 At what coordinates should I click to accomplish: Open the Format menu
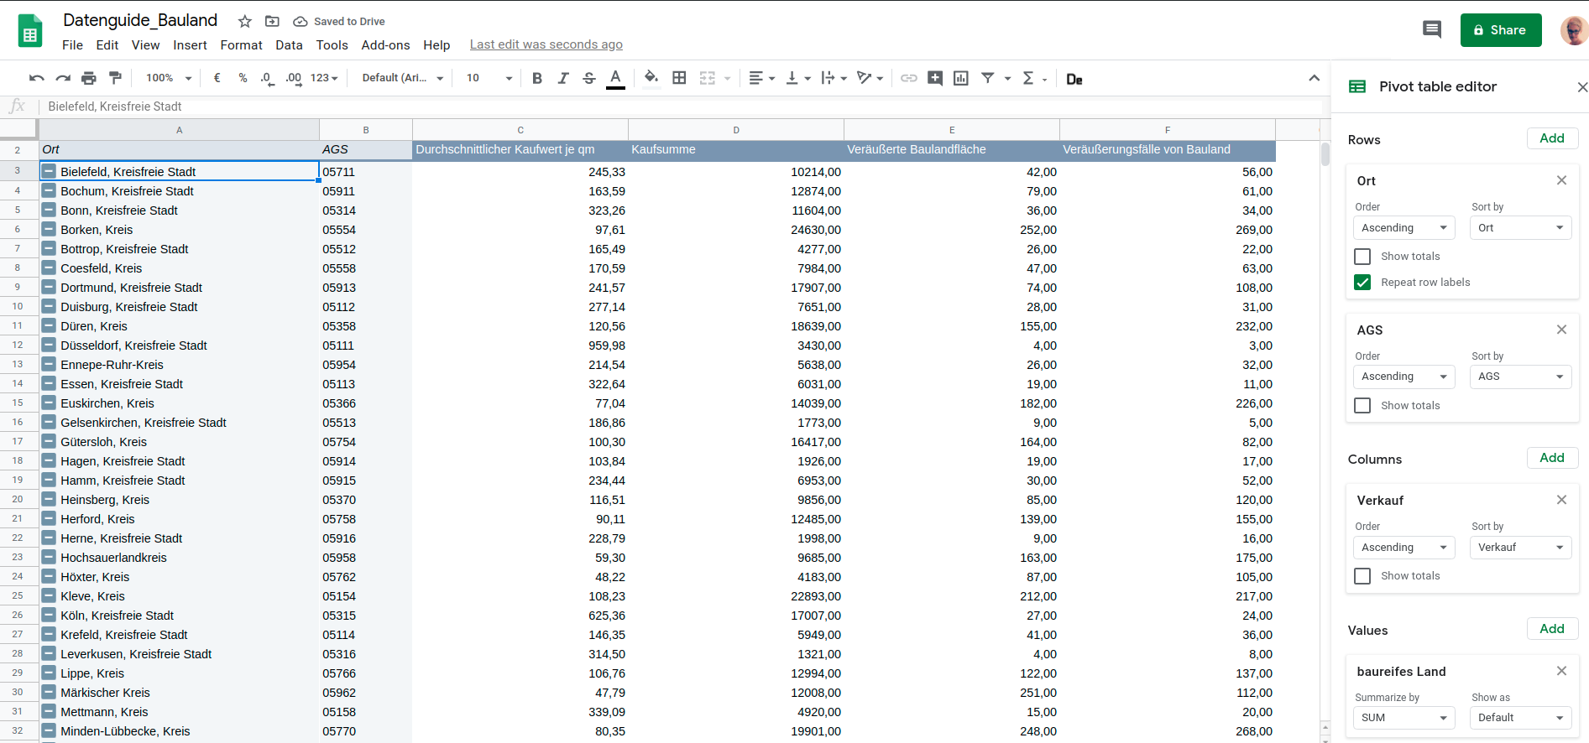pyautogui.click(x=241, y=45)
